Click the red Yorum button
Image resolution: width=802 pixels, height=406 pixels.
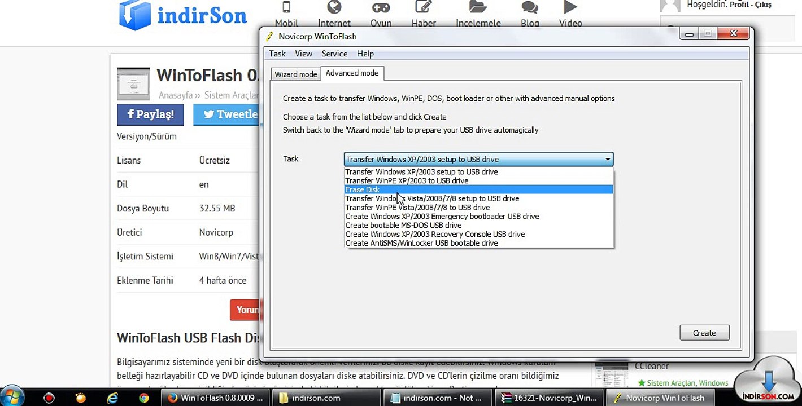pyautogui.click(x=245, y=310)
